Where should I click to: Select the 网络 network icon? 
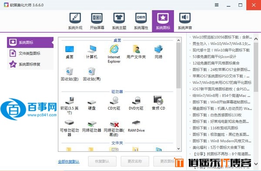(x=158, y=52)
